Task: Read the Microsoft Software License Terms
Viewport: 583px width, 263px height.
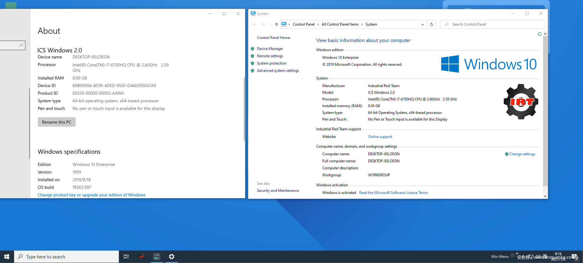Action: [x=393, y=193]
